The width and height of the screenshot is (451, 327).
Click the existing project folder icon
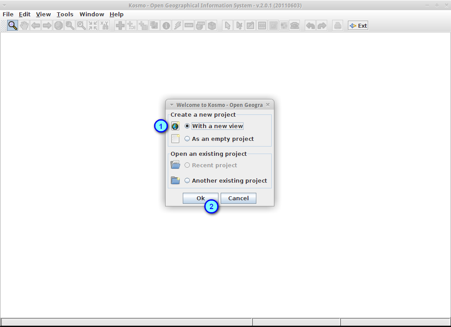[175, 180]
